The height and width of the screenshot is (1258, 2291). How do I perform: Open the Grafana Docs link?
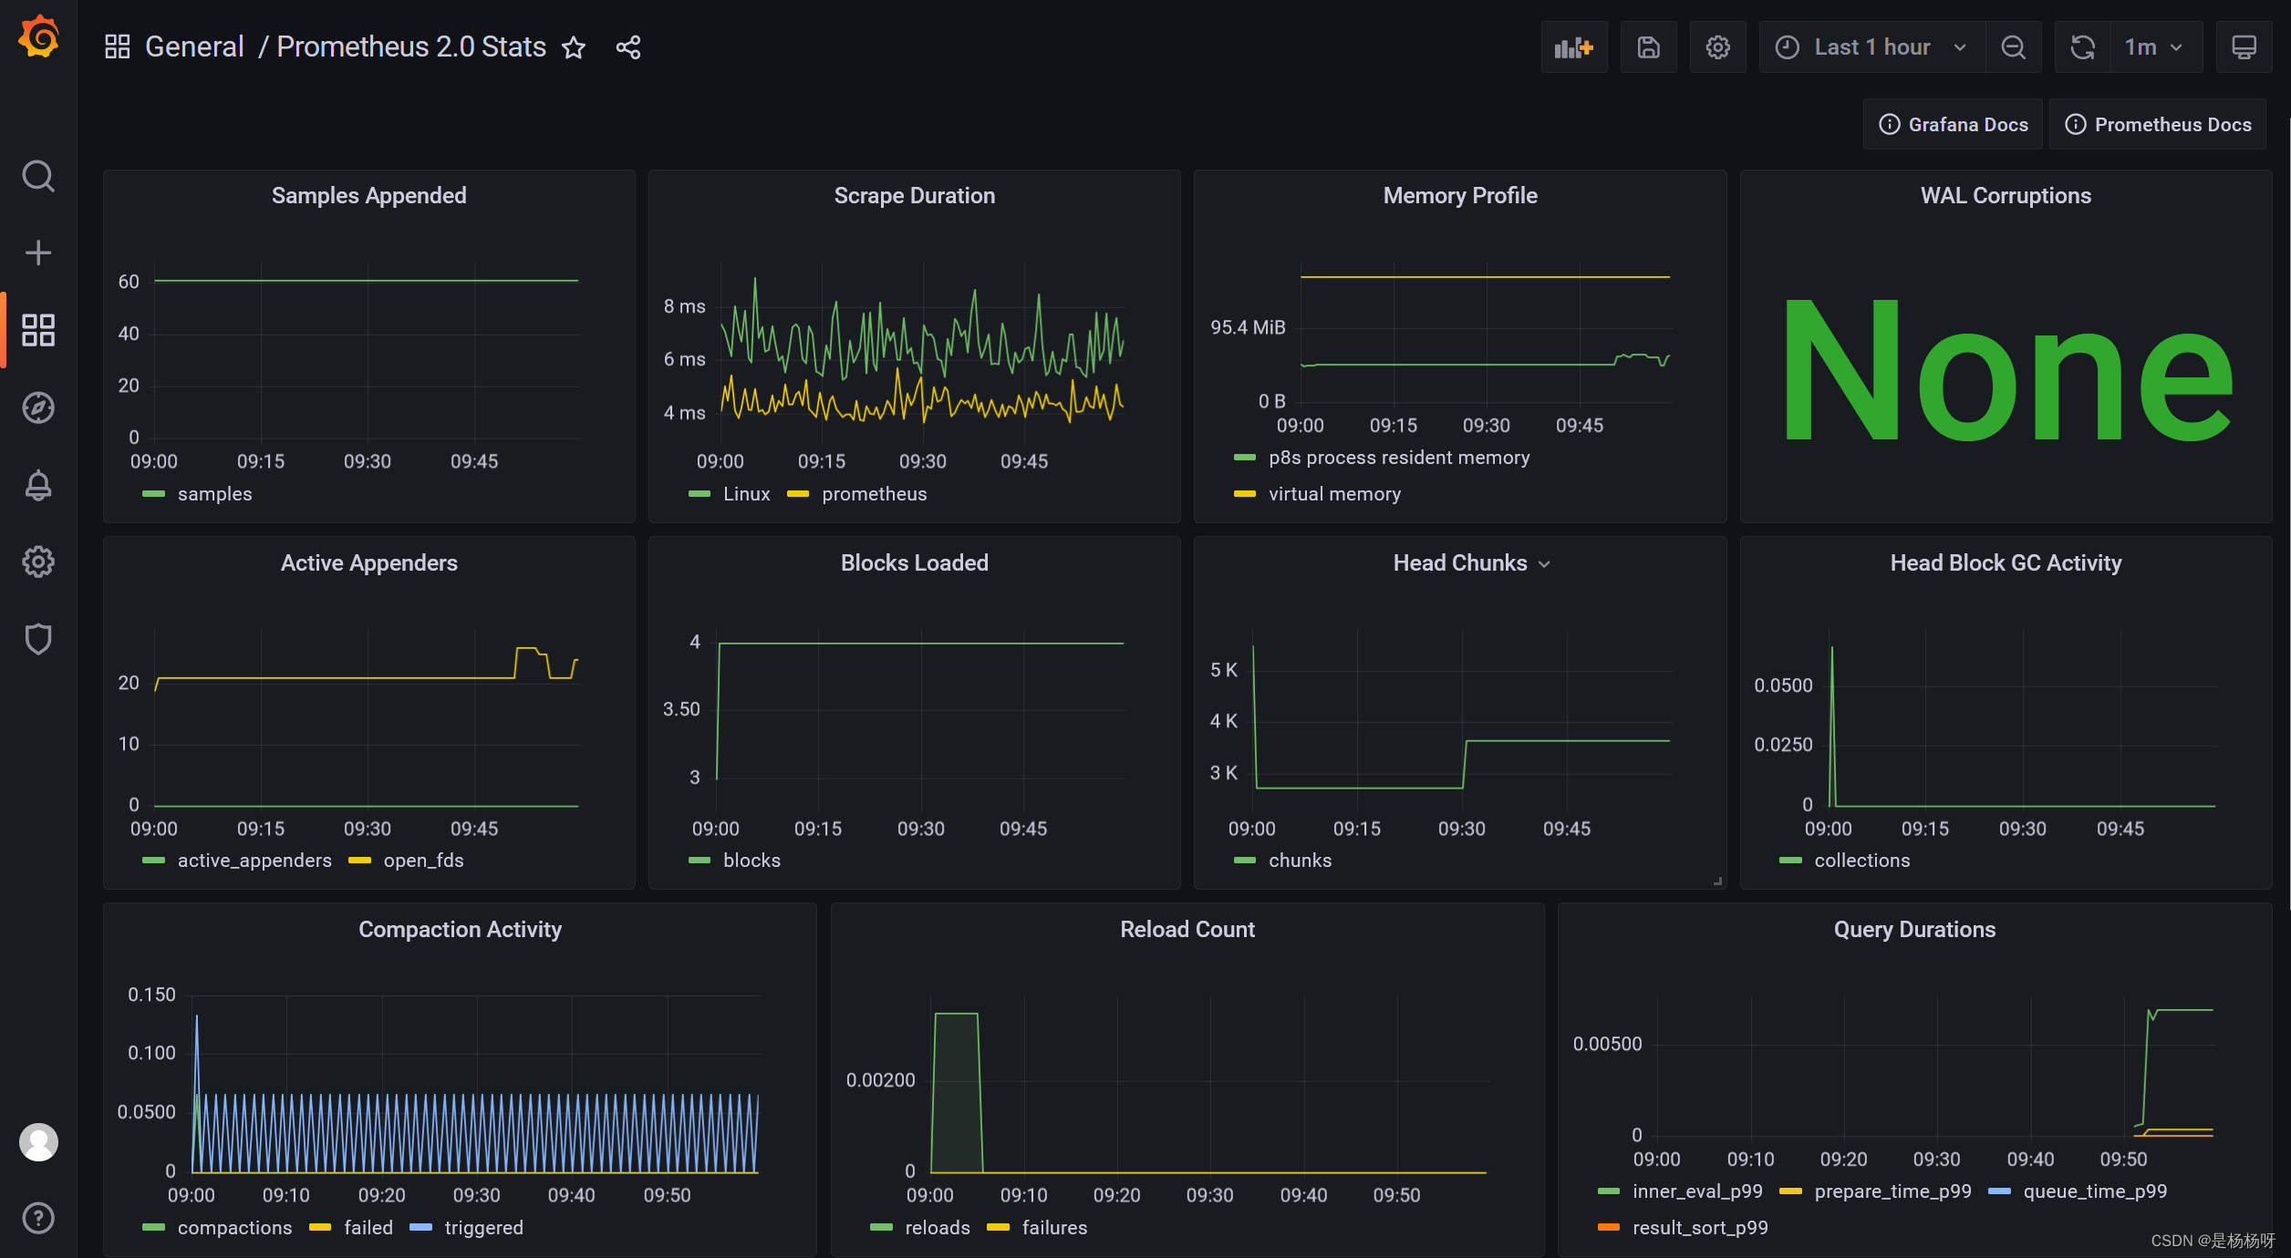(1953, 125)
